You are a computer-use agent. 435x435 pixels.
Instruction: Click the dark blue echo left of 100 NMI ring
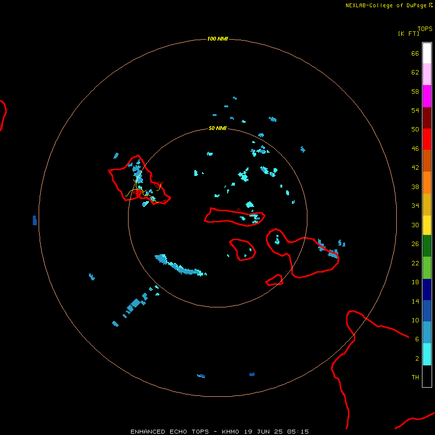(35, 220)
